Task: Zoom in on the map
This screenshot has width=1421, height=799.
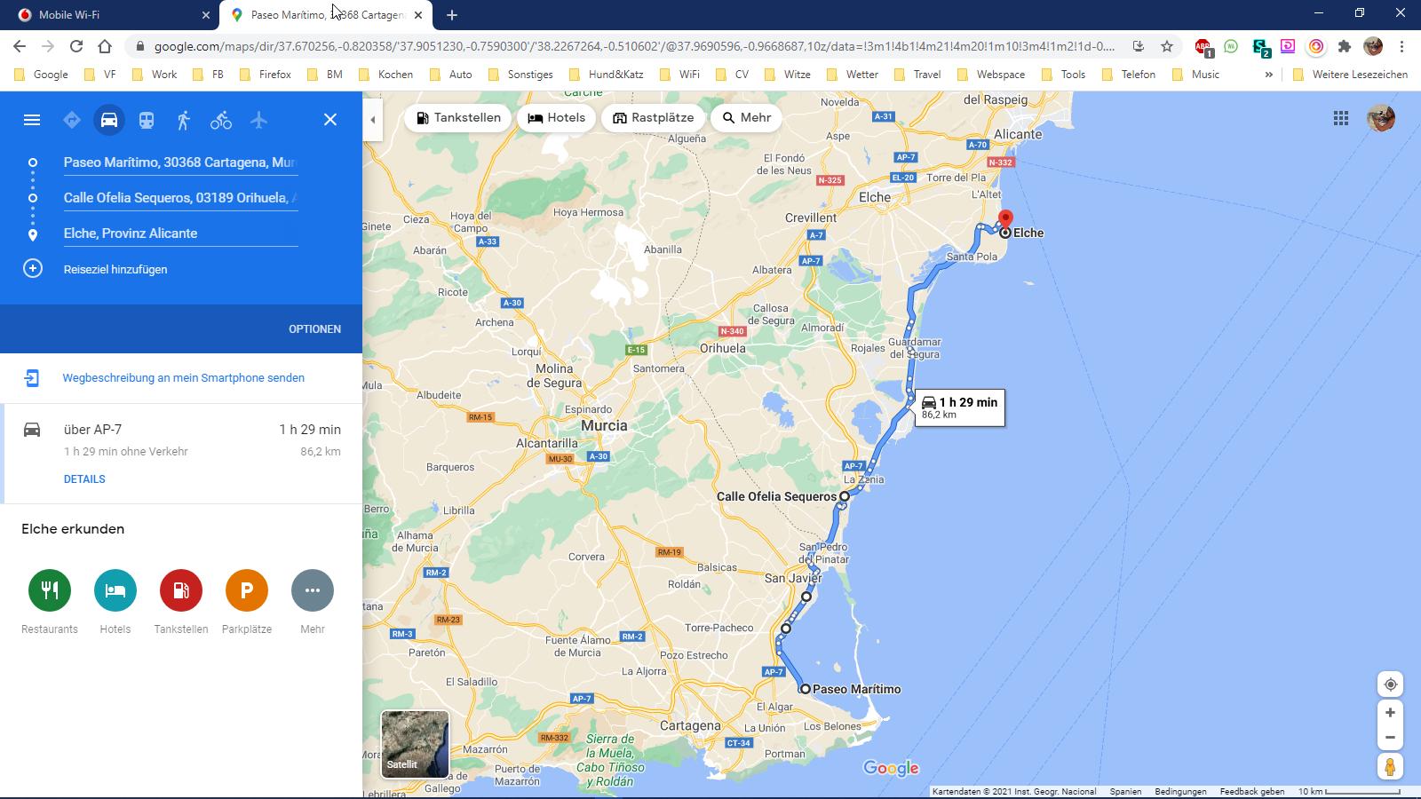Action: [1390, 713]
